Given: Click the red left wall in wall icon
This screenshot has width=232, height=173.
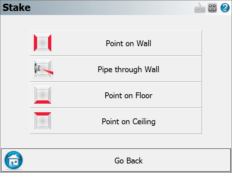Looking at the screenshot, I should coord(35,43).
